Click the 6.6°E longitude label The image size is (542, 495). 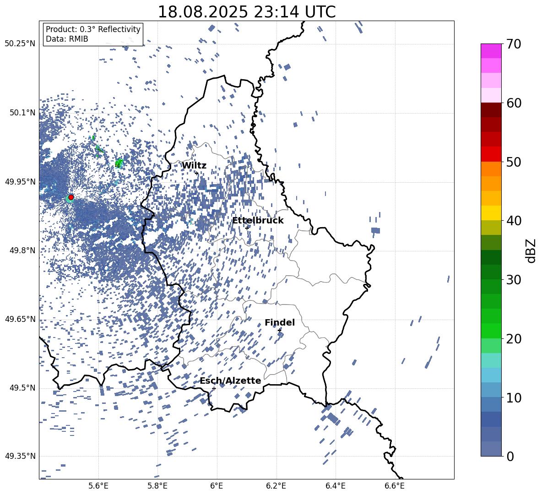(395, 486)
